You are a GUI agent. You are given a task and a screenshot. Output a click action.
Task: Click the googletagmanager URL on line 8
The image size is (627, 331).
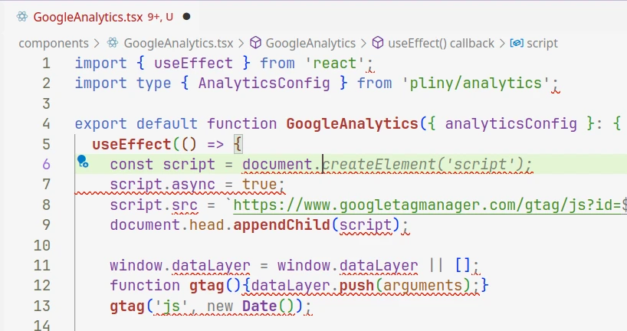[429, 205]
